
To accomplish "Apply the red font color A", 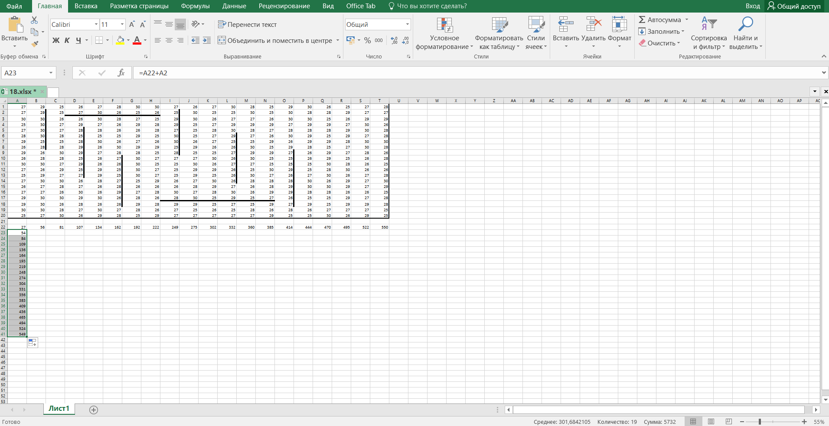I will (137, 40).
